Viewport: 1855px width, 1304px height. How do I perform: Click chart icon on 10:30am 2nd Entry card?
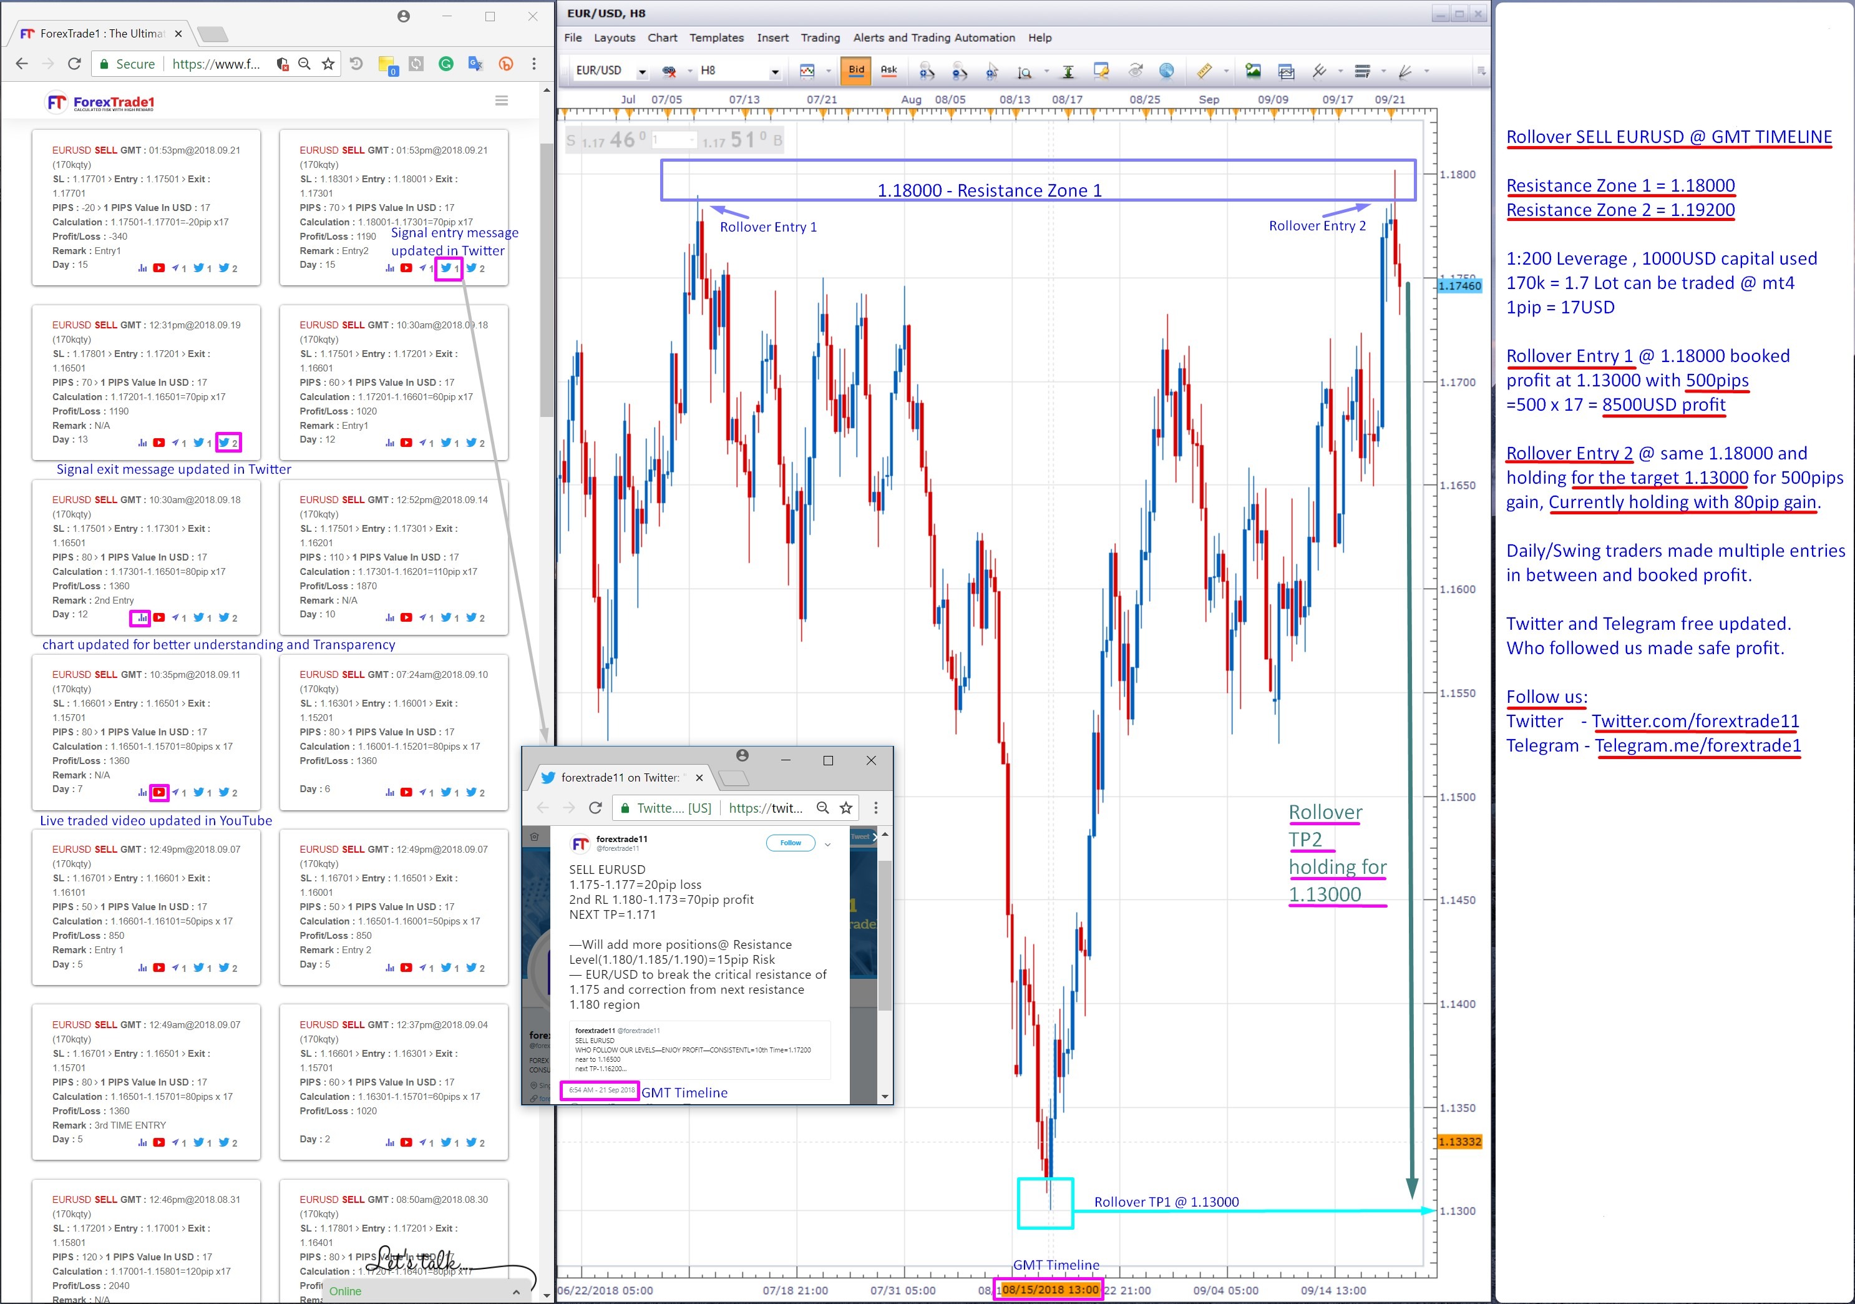[142, 617]
